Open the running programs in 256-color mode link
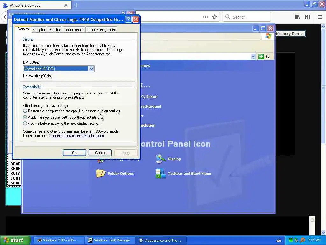The image size is (326, 245). coord(77,136)
